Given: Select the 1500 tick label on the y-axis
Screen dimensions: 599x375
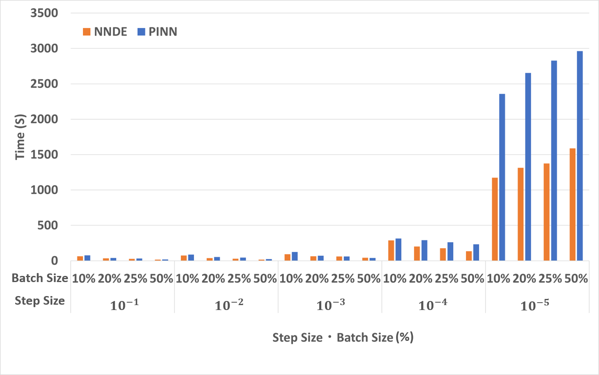Looking at the screenshot, I should click(x=44, y=155).
